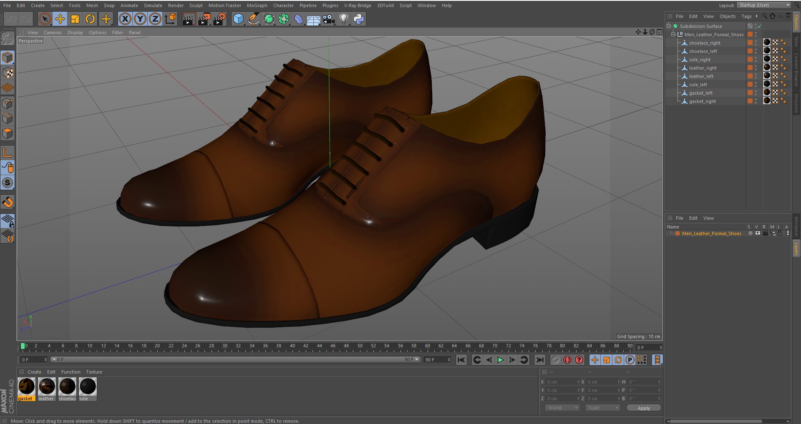Toggle layer solo dot for Men_Leather_Formal_Shoes
801x424 pixels.
750,233
